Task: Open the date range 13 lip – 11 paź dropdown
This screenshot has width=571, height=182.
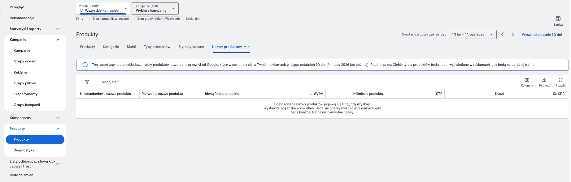Action: pyautogui.click(x=472, y=34)
